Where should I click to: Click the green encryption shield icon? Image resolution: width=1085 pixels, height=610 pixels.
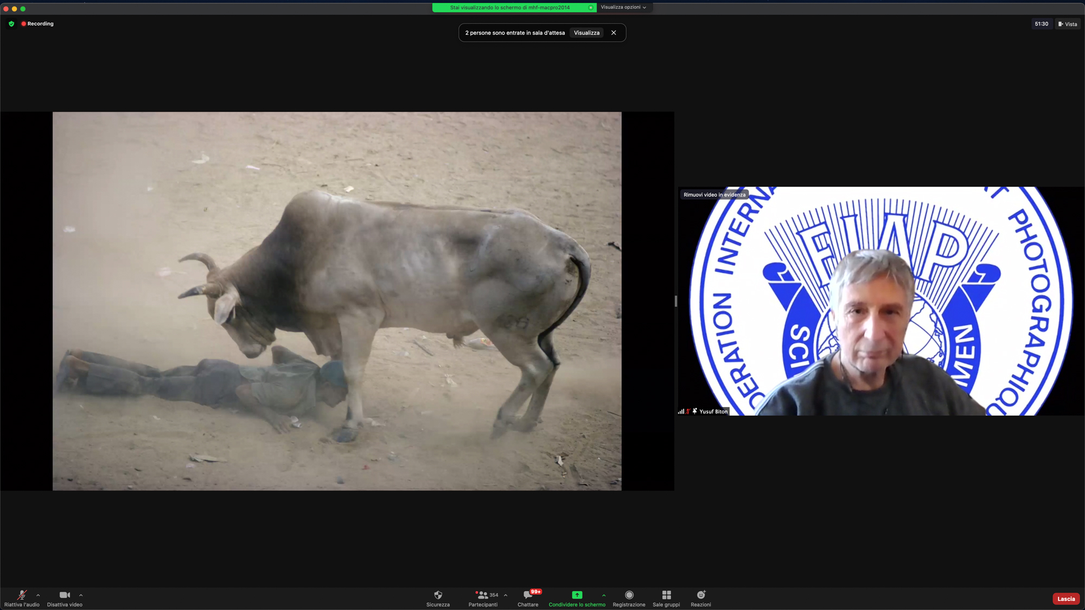(11, 24)
